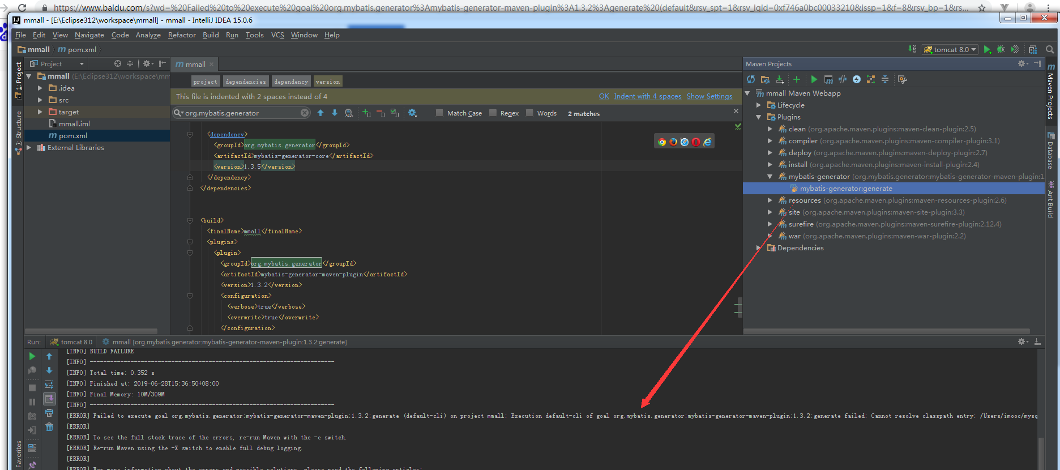The height and width of the screenshot is (470, 1060).
Task: Clear all Run console output trash icon
Action: click(x=49, y=427)
